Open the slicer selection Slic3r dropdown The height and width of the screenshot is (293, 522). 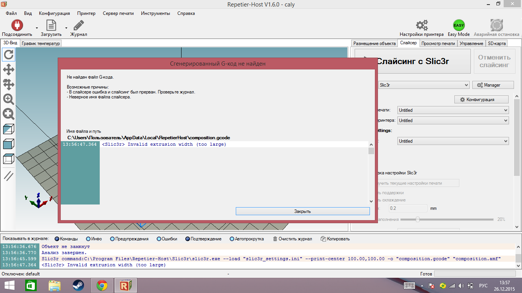[423, 85]
